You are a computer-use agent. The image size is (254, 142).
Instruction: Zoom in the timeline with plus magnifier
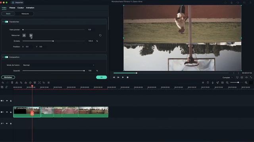coord(246,82)
